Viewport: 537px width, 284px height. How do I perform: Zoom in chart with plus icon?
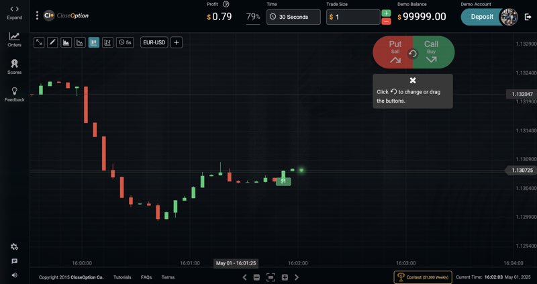tap(285, 277)
